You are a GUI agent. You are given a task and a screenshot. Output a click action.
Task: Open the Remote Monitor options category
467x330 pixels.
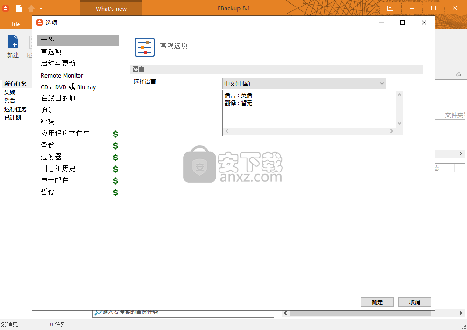[x=78, y=75]
